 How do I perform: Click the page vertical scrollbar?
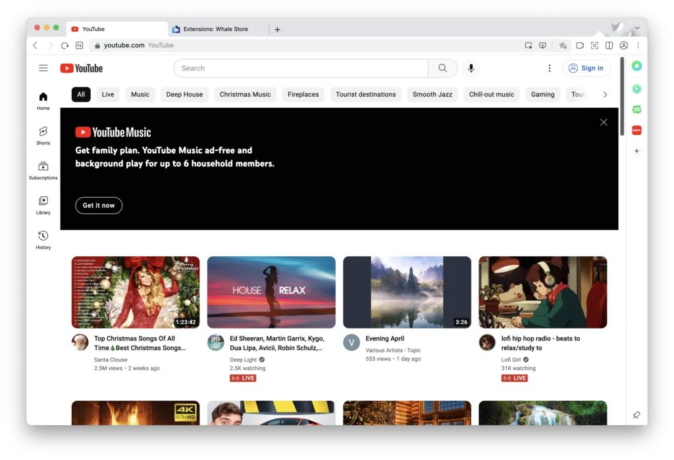click(622, 97)
